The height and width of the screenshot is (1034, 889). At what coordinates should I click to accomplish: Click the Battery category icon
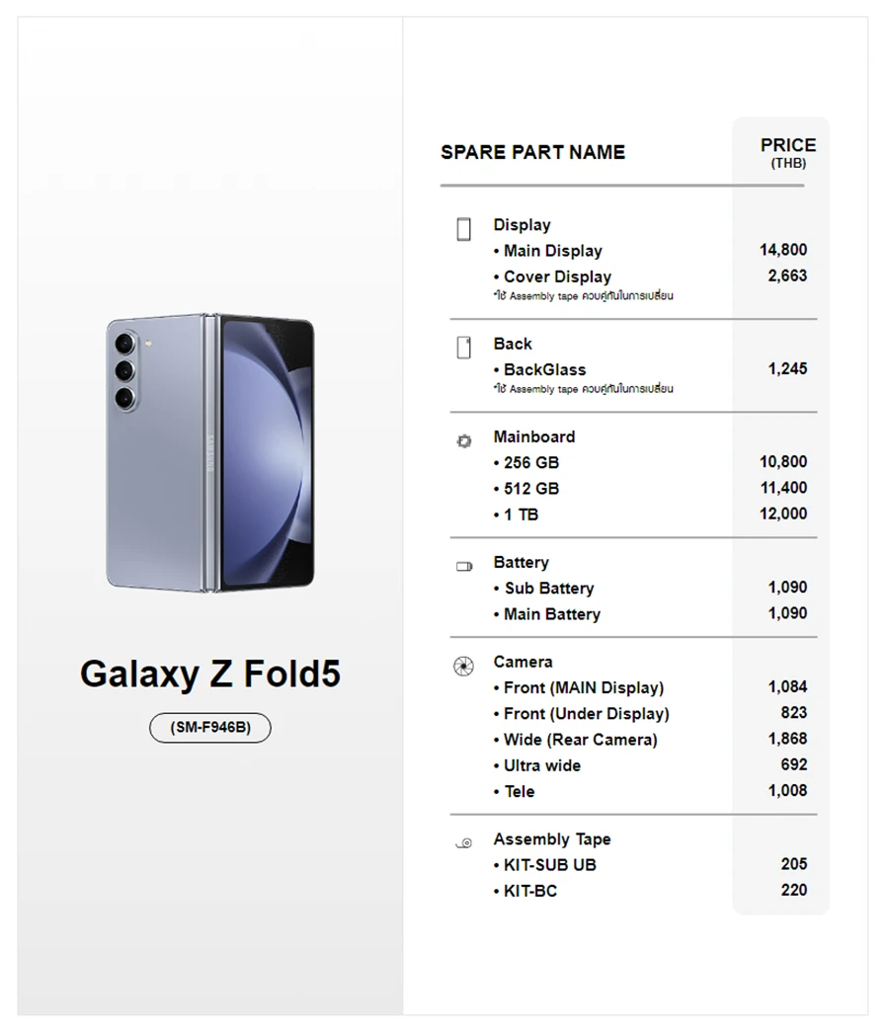(x=464, y=567)
